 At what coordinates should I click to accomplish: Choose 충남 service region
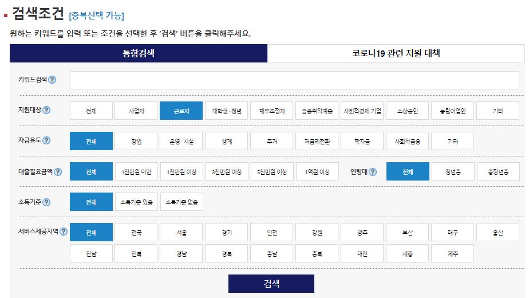point(272,253)
